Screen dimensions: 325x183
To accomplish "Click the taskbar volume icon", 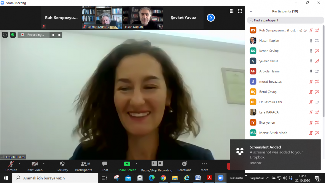I will pyautogui.click(x=285, y=178).
